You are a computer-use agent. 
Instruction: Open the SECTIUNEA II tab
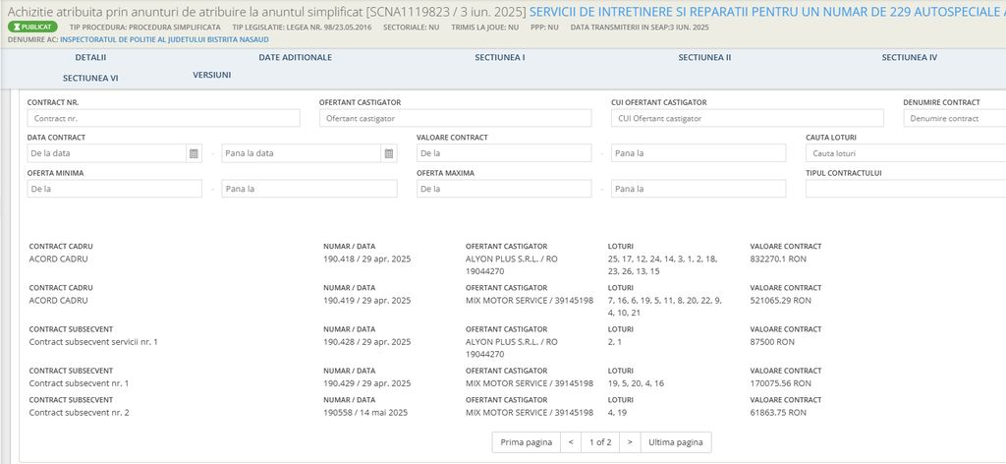(704, 58)
